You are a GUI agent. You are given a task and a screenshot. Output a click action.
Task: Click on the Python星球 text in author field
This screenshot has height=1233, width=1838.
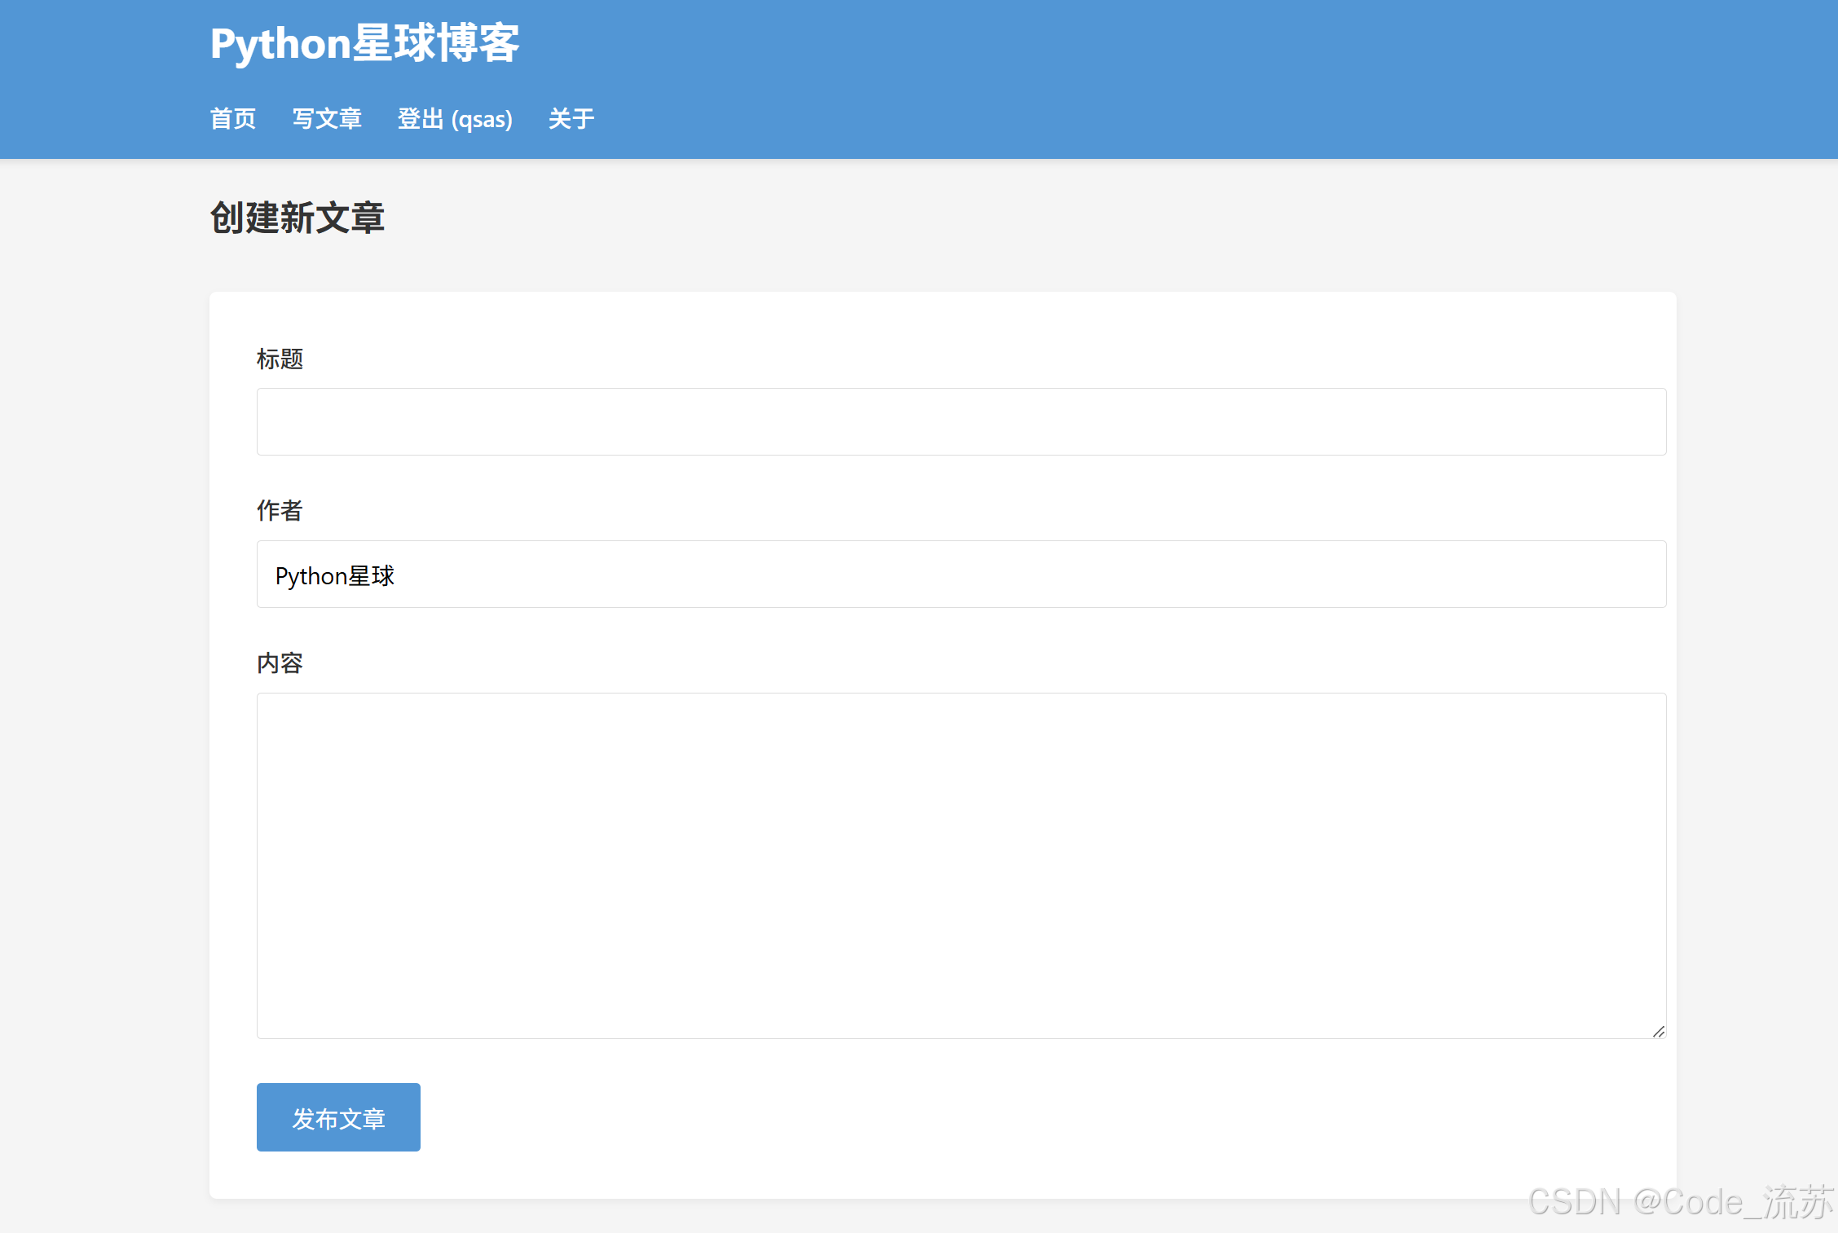click(335, 576)
